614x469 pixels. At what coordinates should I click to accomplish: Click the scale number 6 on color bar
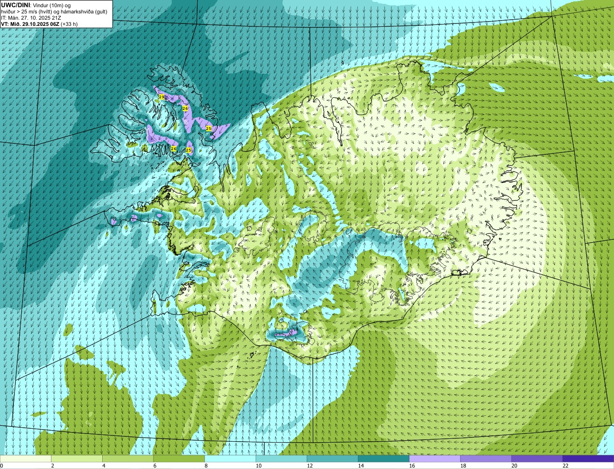154,466
